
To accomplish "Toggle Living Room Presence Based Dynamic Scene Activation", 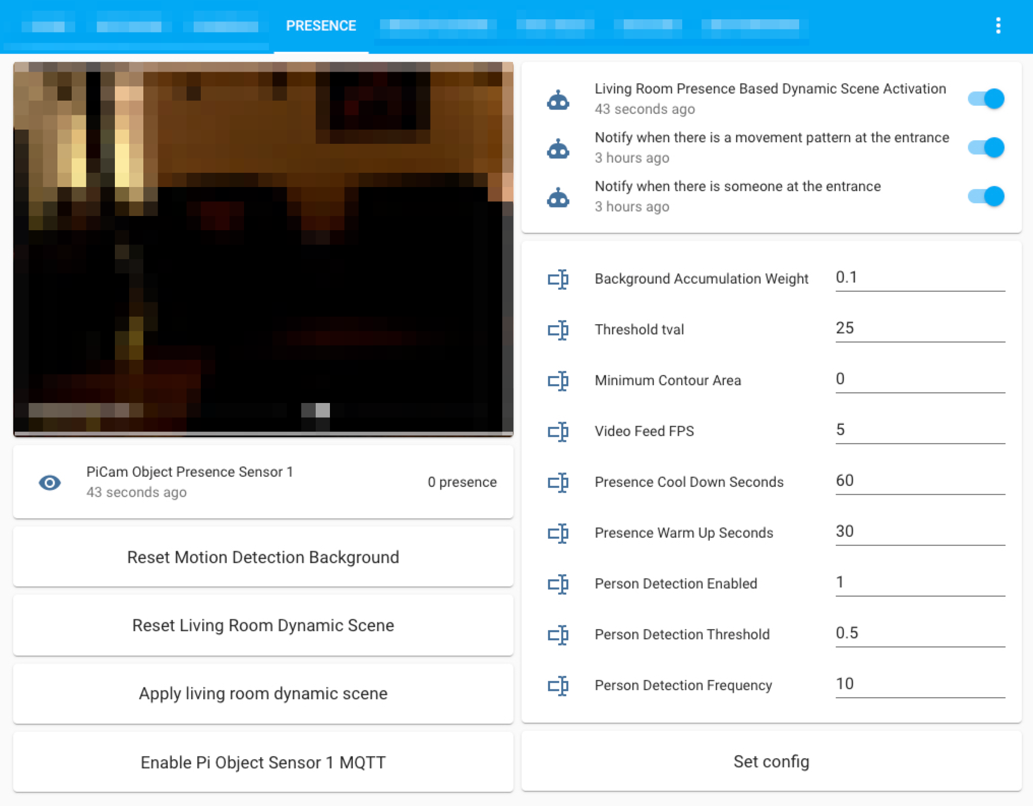I will coord(986,99).
